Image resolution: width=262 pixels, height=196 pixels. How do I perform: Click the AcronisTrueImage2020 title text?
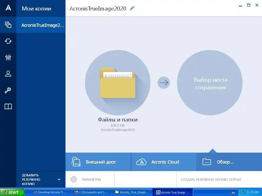click(x=98, y=8)
